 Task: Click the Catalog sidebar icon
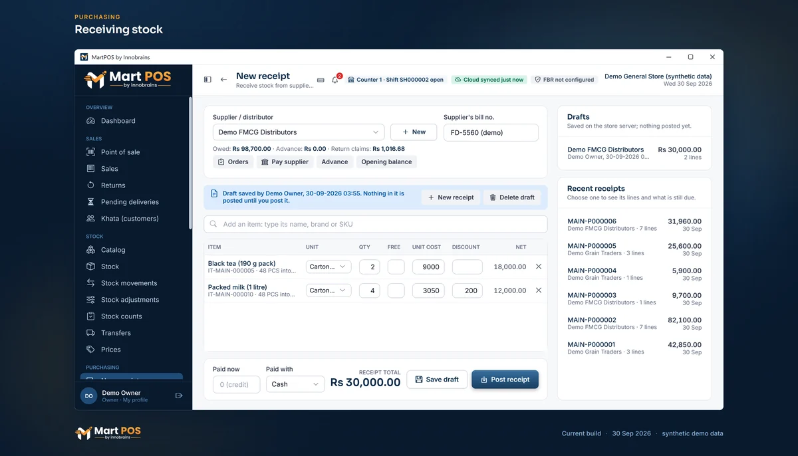coord(90,250)
